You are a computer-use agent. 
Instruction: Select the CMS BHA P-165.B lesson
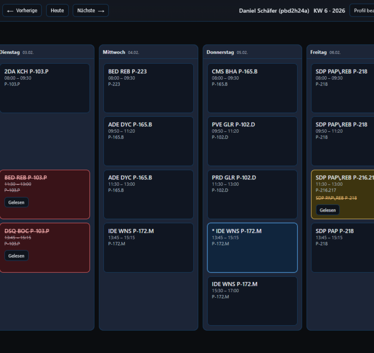point(252,88)
